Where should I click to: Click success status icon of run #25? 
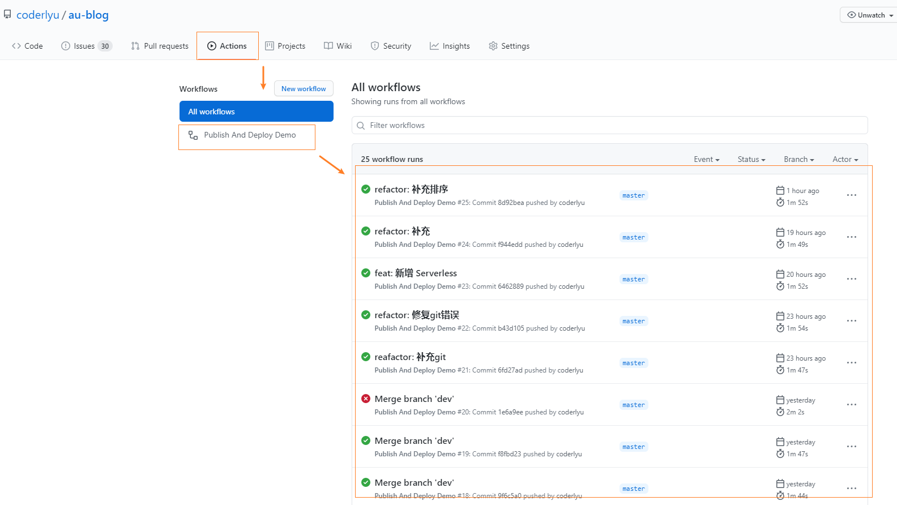366,189
